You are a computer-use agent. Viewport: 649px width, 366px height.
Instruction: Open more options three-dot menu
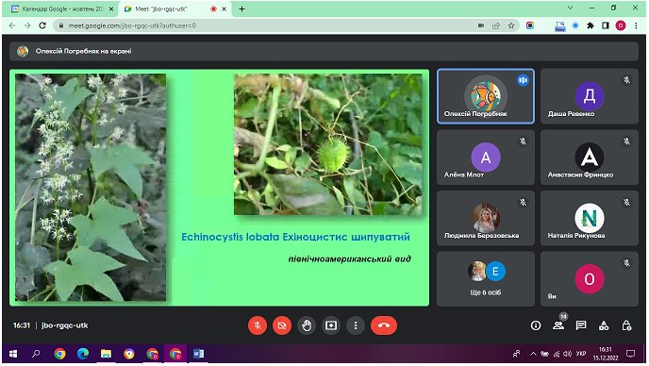(355, 325)
